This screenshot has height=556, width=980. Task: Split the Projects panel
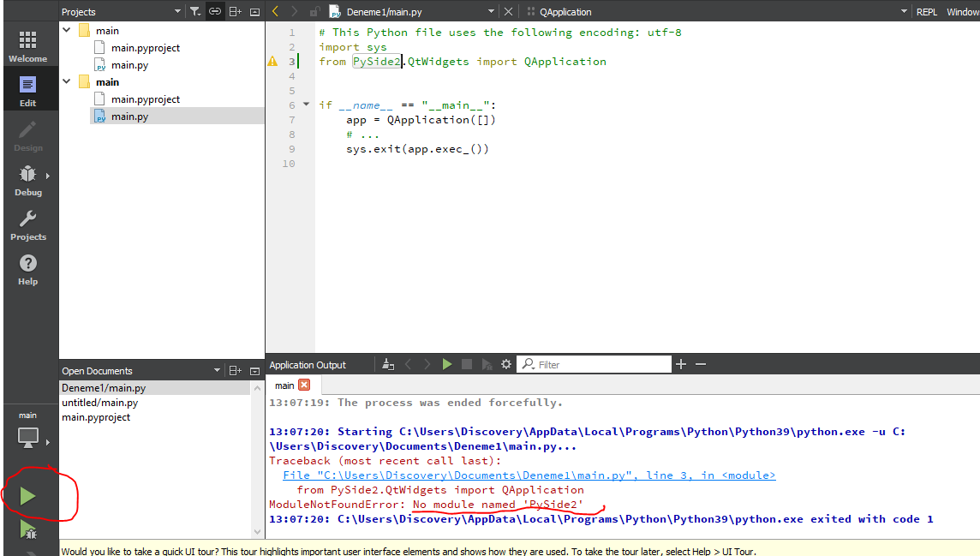[235, 11]
